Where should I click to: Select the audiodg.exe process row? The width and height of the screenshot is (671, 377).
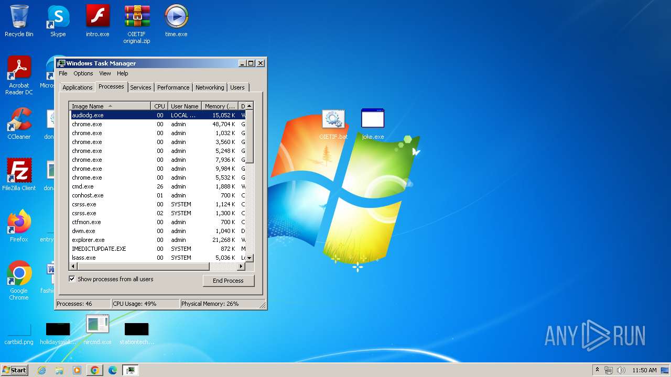point(158,115)
